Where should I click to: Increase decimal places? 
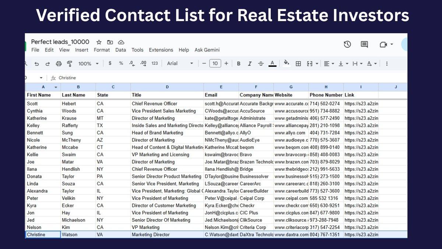(x=143, y=63)
